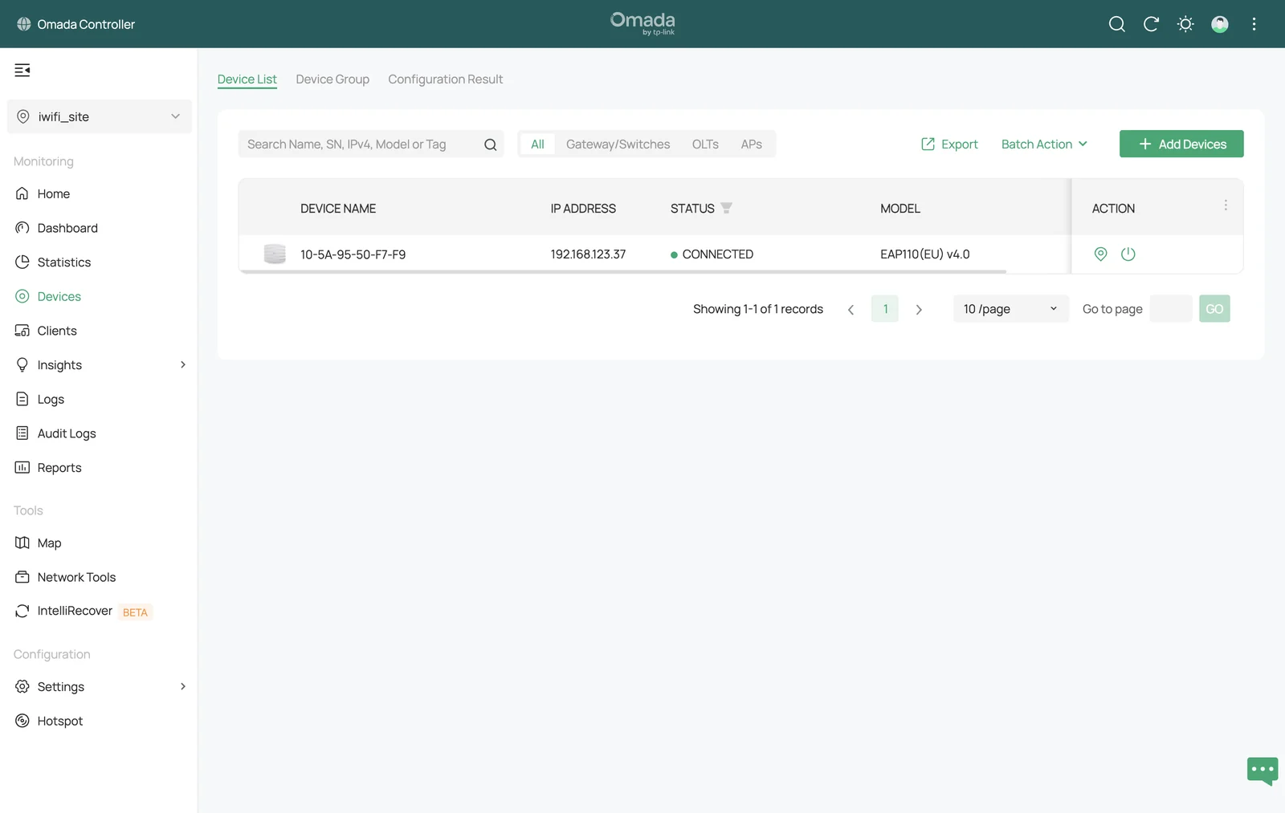Switch to the Configuration Result tab
The height and width of the screenshot is (813, 1285).
[446, 79]
